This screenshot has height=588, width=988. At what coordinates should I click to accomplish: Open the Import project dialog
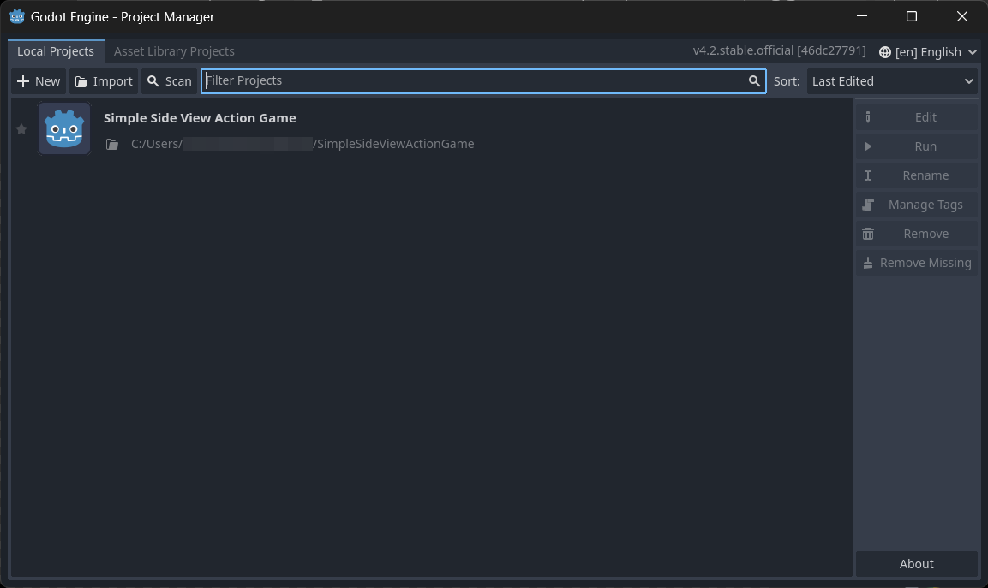104,81
